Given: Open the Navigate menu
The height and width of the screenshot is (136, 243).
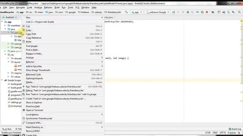Looking at the screenshot, I should coord(20,8).
